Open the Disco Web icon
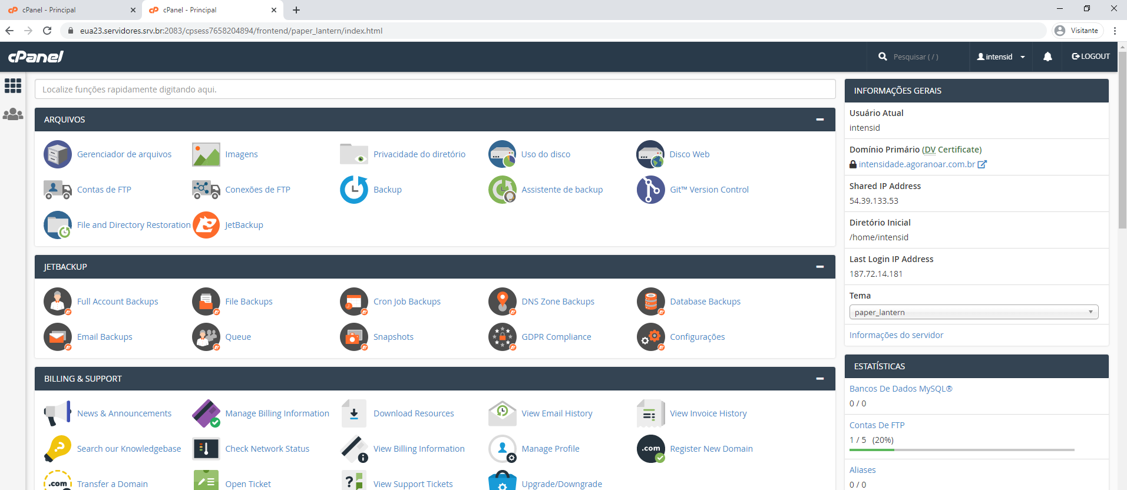Screen dimensions: 1127x490 [650, 154]
